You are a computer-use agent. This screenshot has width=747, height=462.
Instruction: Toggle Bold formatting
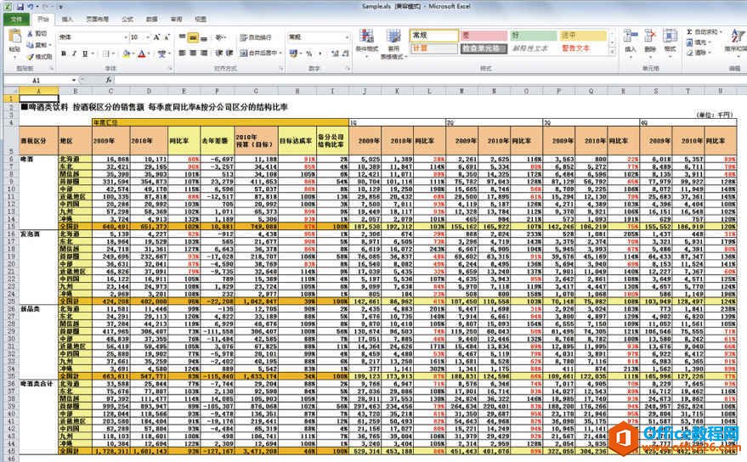(x=64, y=54)
